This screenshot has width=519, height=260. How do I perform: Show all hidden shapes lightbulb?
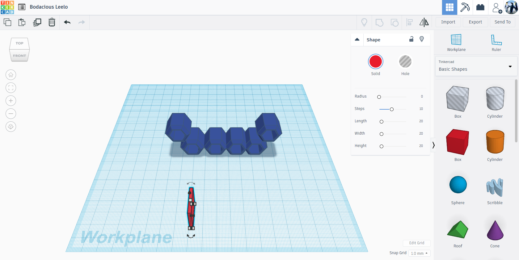[x=364, y=22]
